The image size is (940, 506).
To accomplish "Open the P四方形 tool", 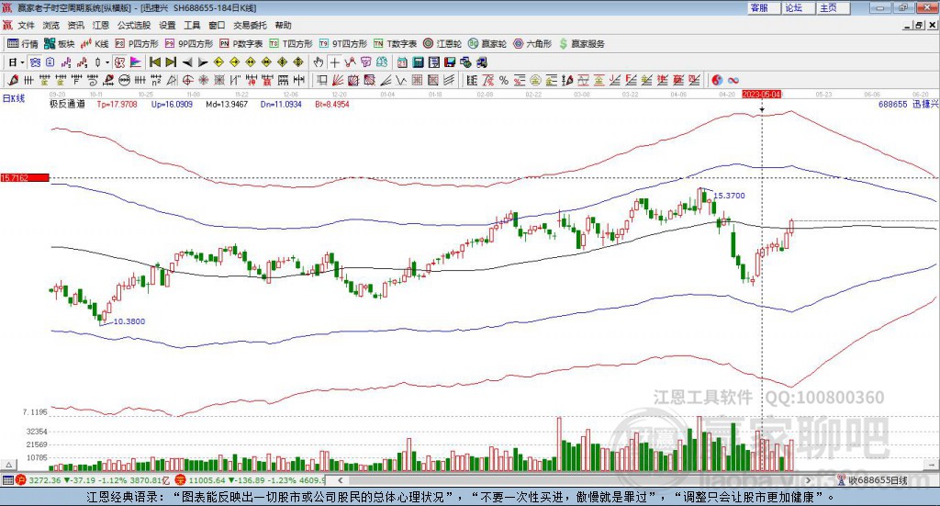I will coord(137,44).
